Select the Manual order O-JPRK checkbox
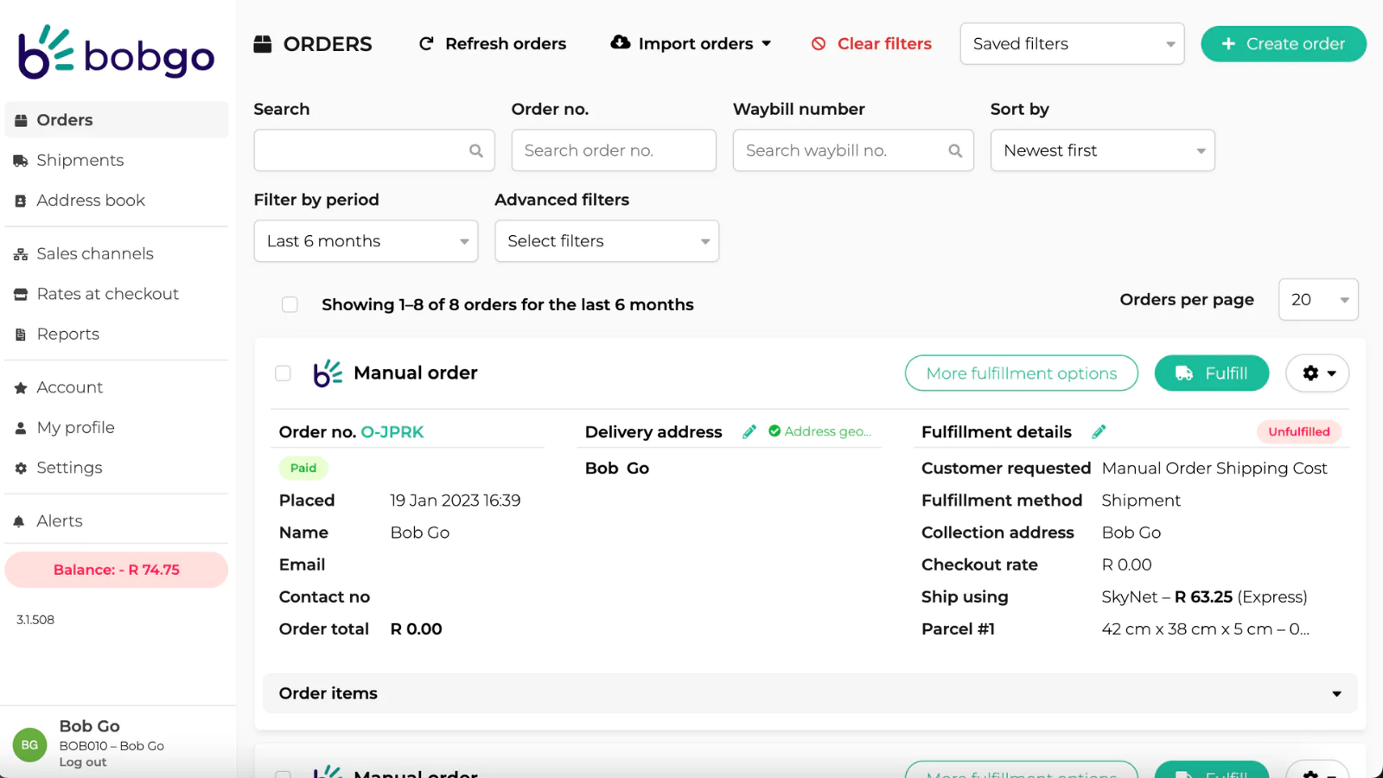 tap(283, 373)
